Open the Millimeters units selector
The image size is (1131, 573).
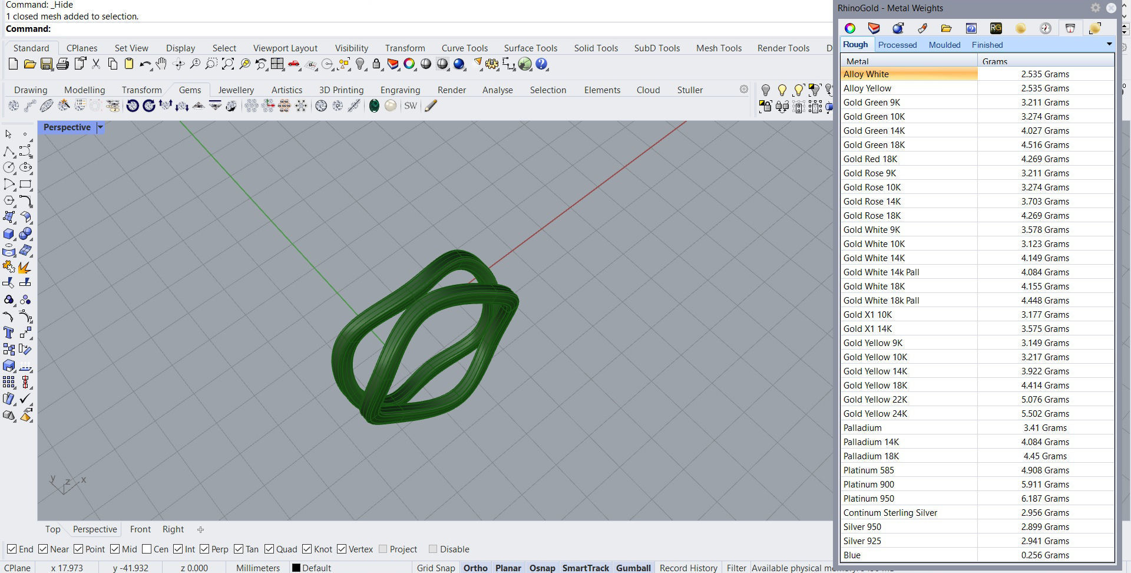[x=258, y=568]
